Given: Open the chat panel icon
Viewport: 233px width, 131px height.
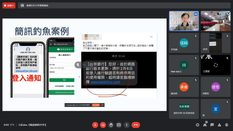Looking at the screenshot, I should pos(212,125).
